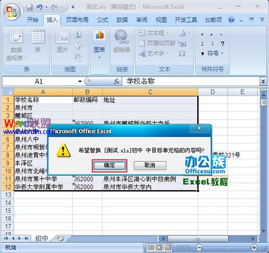The image size is (269, 253).
Task: Click the horizontal scrollbar thumb
Action: 197,239
